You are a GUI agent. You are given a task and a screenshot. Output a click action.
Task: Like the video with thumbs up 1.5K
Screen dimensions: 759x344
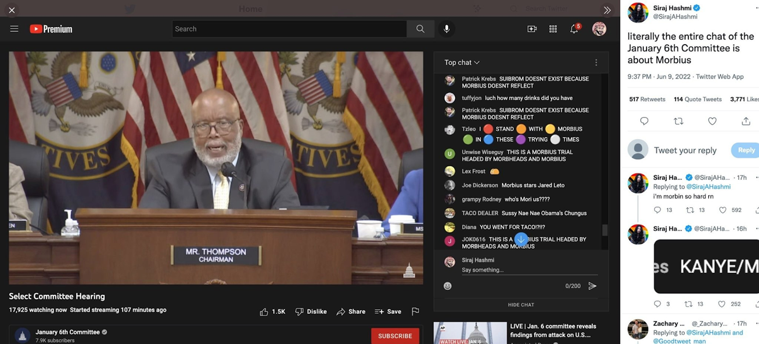273,312
